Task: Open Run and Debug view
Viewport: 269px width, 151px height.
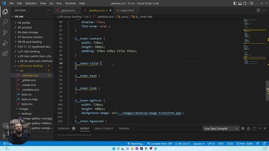Action: coord(5,43)
